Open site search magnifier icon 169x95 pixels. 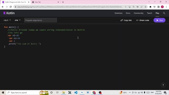164,13
